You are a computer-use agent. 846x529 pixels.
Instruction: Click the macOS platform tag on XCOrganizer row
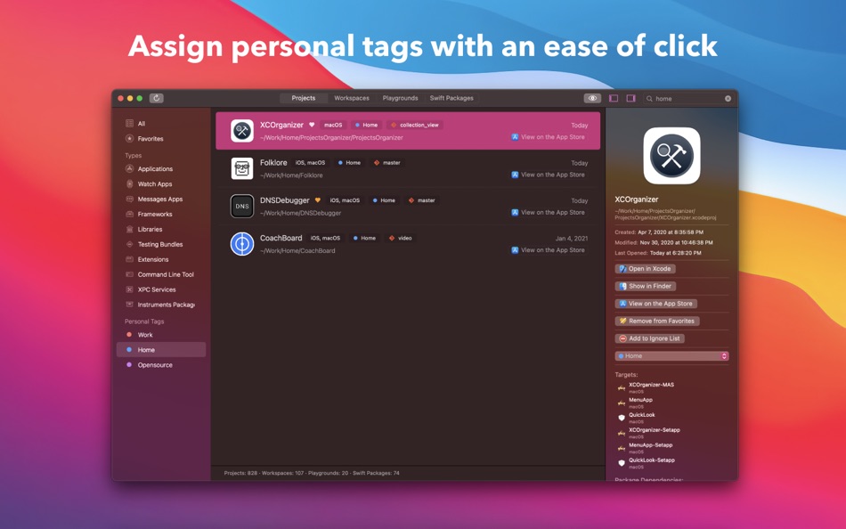(333, 125)
